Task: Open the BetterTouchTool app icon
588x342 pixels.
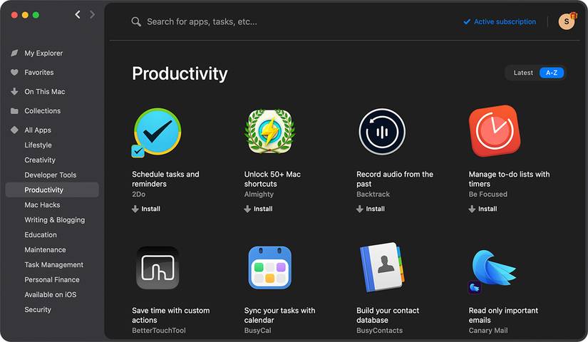Action: (158, 267)
